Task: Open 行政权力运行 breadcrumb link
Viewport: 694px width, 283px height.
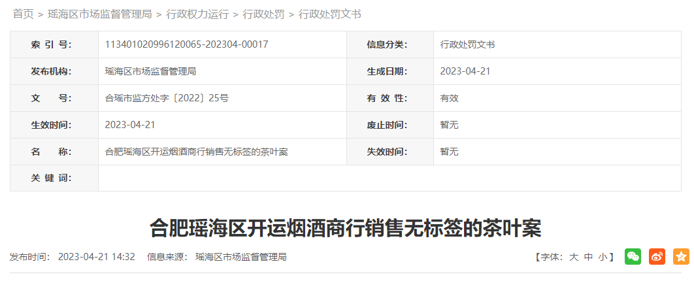Action: (197, 14)
